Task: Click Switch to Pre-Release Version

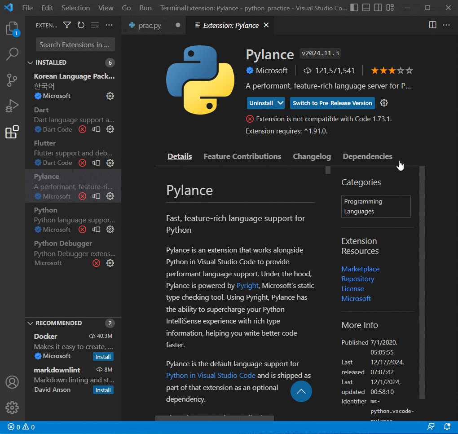Action: coord(332,103)
